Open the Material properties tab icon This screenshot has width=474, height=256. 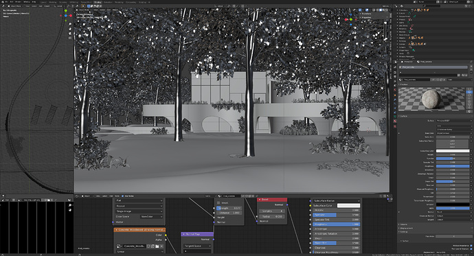coord(396,121)
